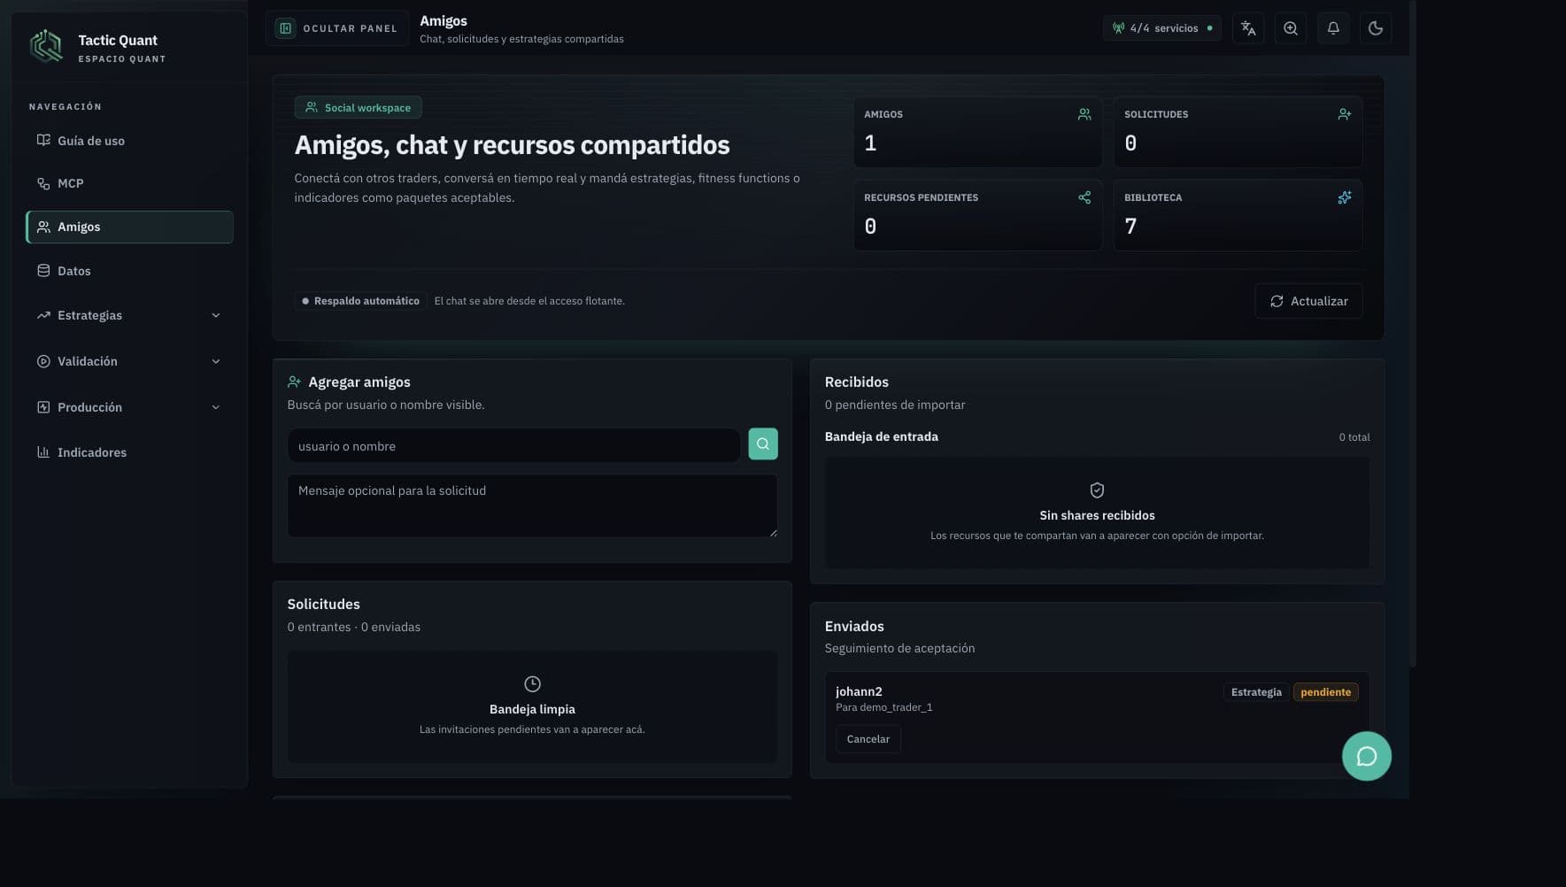Click the Validación play-circle icon
The image size is (1566, 887).
pyautogui.click(x=43, y=361)
